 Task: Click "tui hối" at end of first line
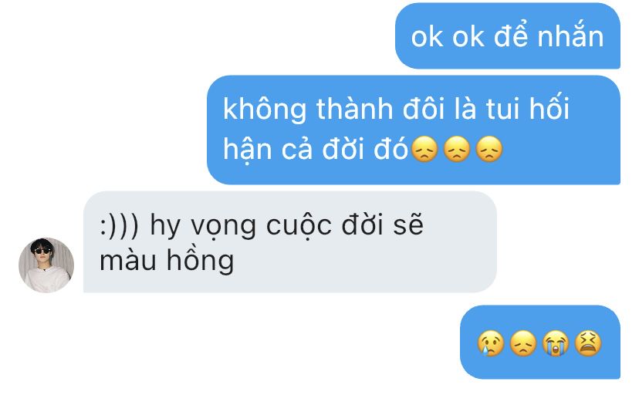[x=528, y=109]
